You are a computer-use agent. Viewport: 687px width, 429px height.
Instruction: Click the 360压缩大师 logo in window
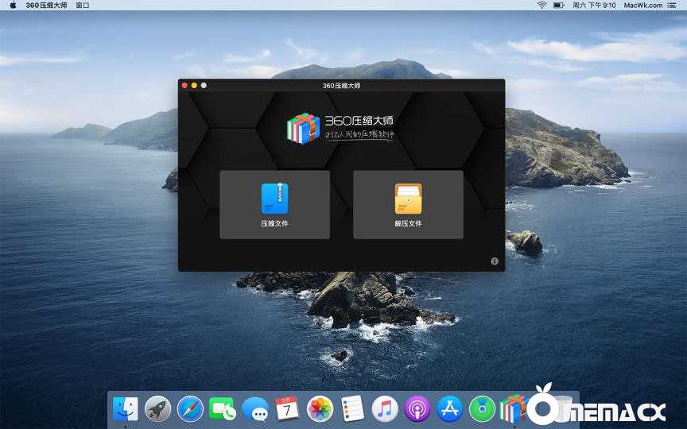click(341, 127)
